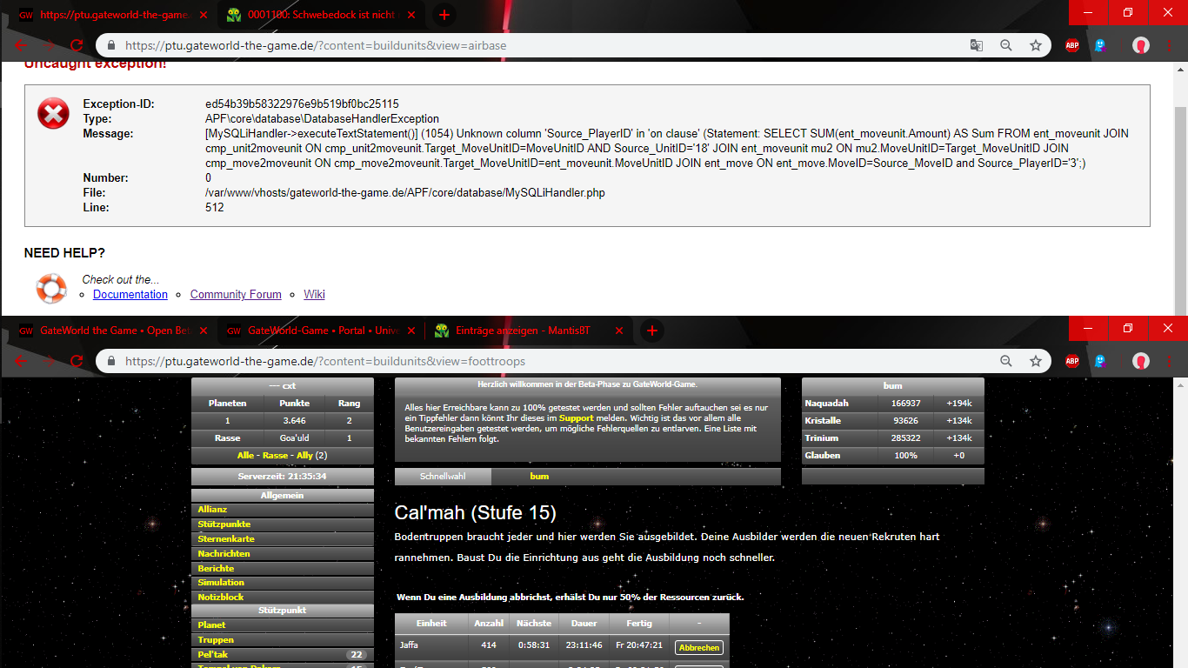
Task: Click the AdBlock Plus icon in the foottroops window
Action: coord(1072,361)
